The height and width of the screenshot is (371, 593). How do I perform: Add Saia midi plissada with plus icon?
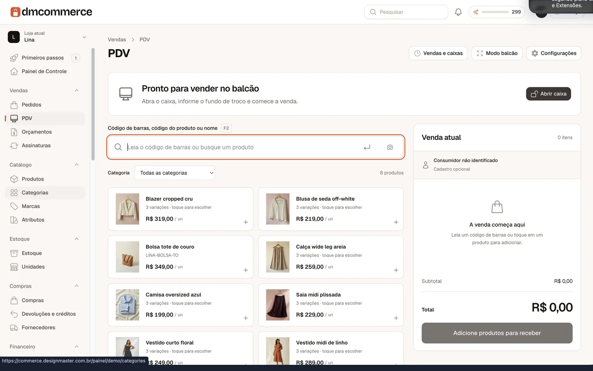click(396, 318)
